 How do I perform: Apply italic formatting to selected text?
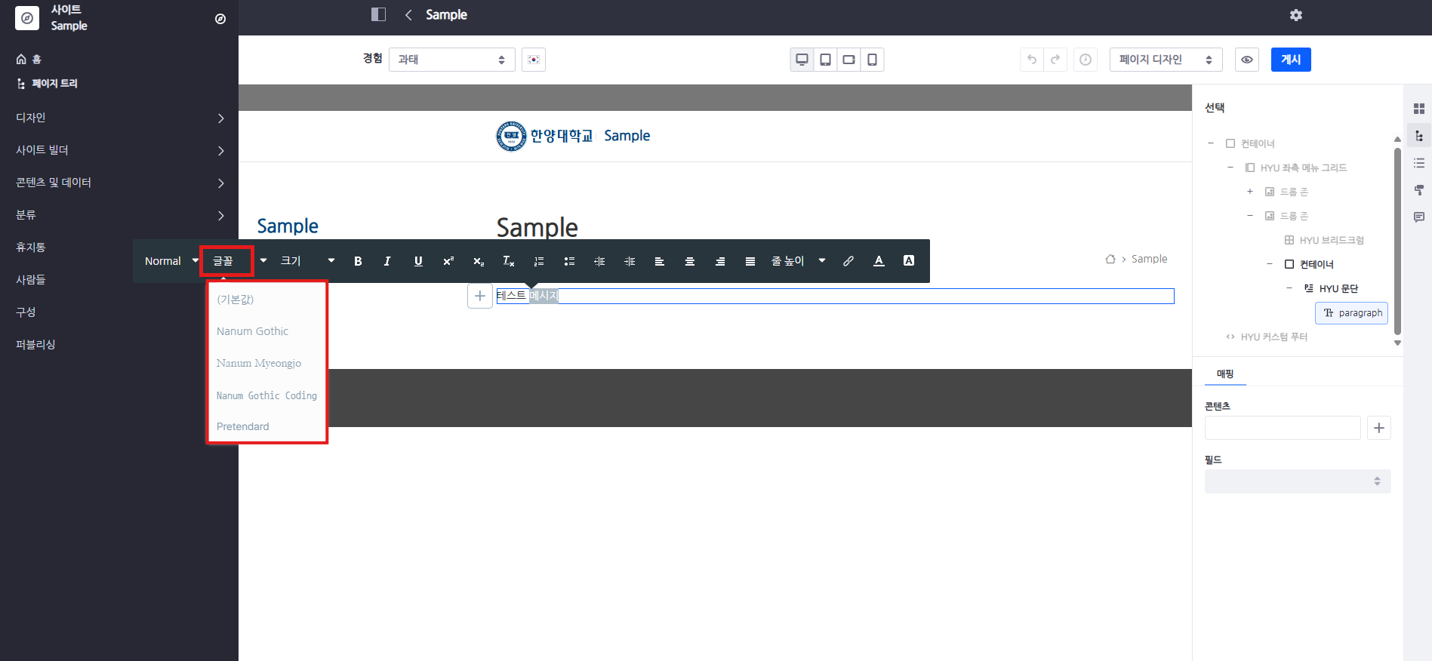pos(387,261)
